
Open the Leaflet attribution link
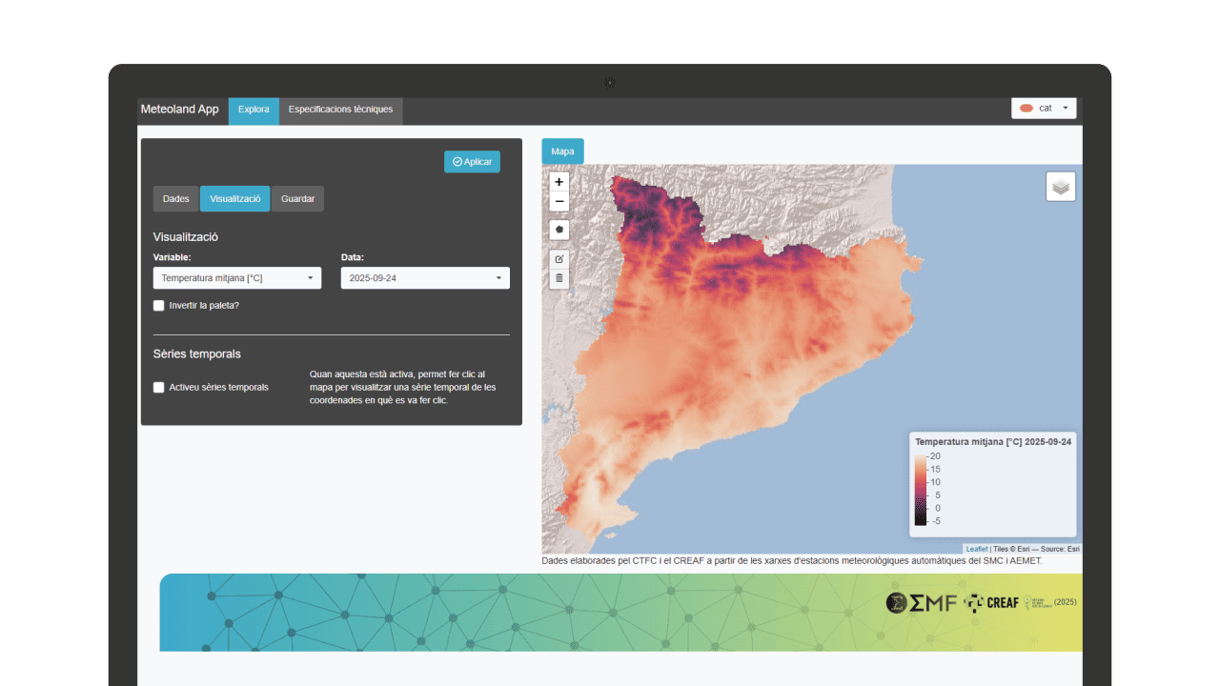(976, 549)
